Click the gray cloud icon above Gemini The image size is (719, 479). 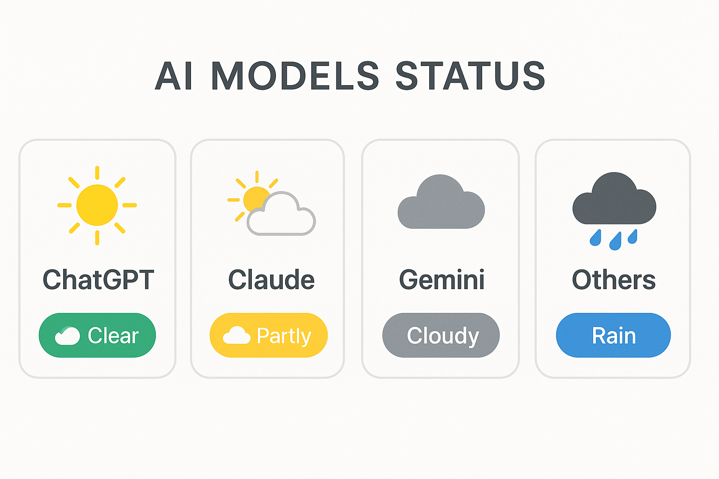click(441, 203)
